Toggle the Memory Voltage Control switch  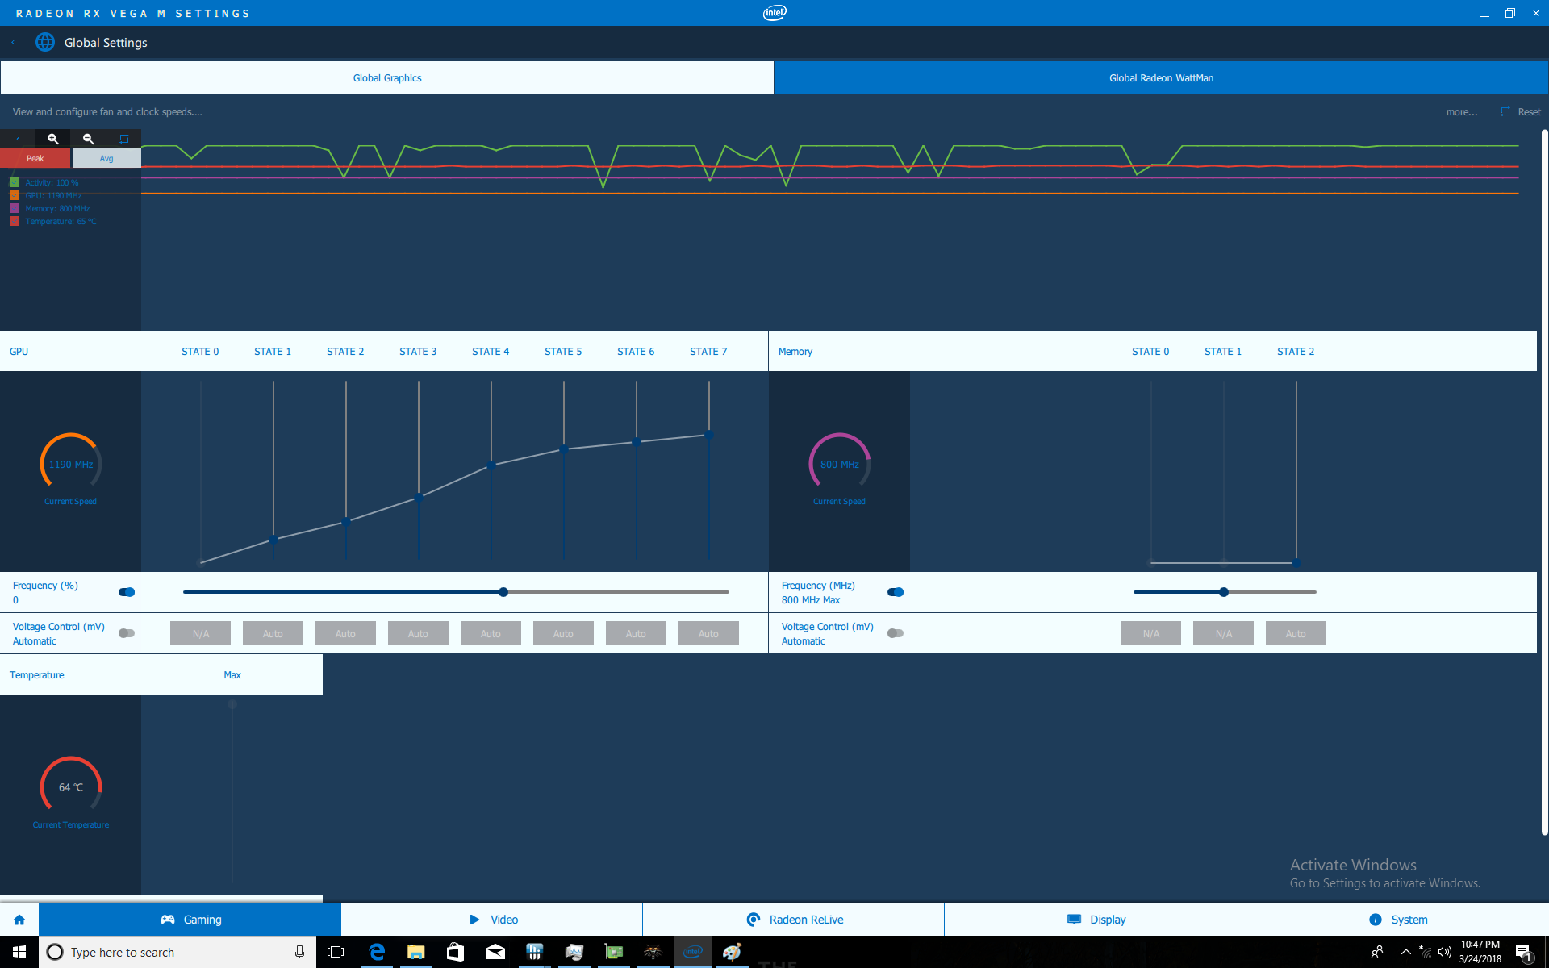coord(896,633)
